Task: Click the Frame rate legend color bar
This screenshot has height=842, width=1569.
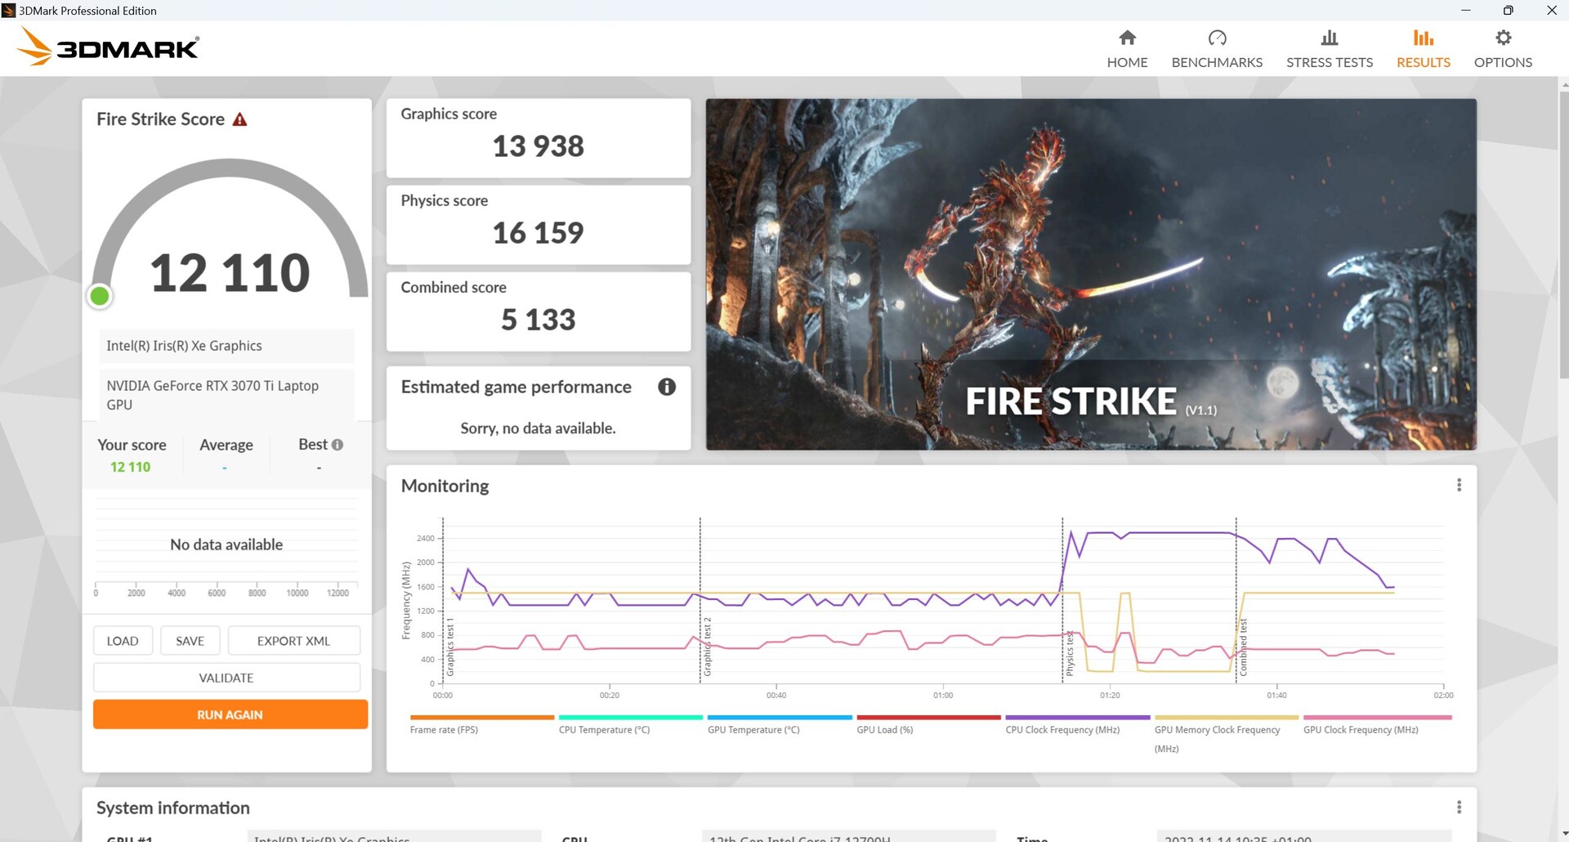Action: 481,716
